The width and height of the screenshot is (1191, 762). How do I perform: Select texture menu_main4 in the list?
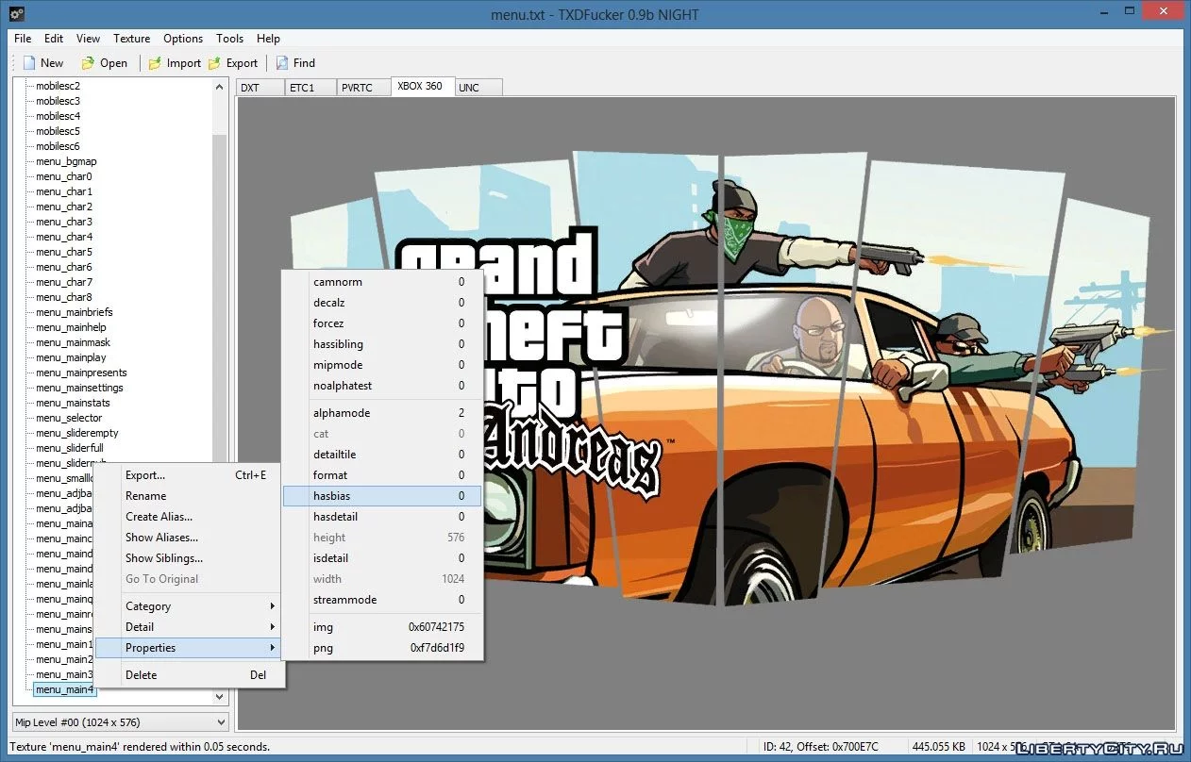click(x=64, y=689)
